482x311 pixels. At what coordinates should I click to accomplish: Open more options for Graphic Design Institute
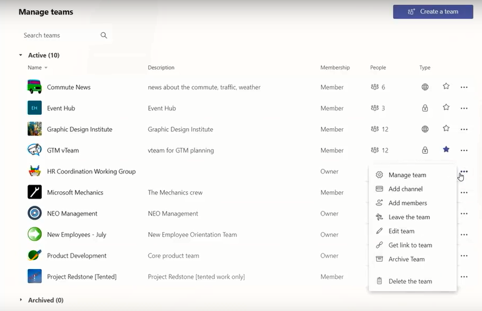(464, 129)
